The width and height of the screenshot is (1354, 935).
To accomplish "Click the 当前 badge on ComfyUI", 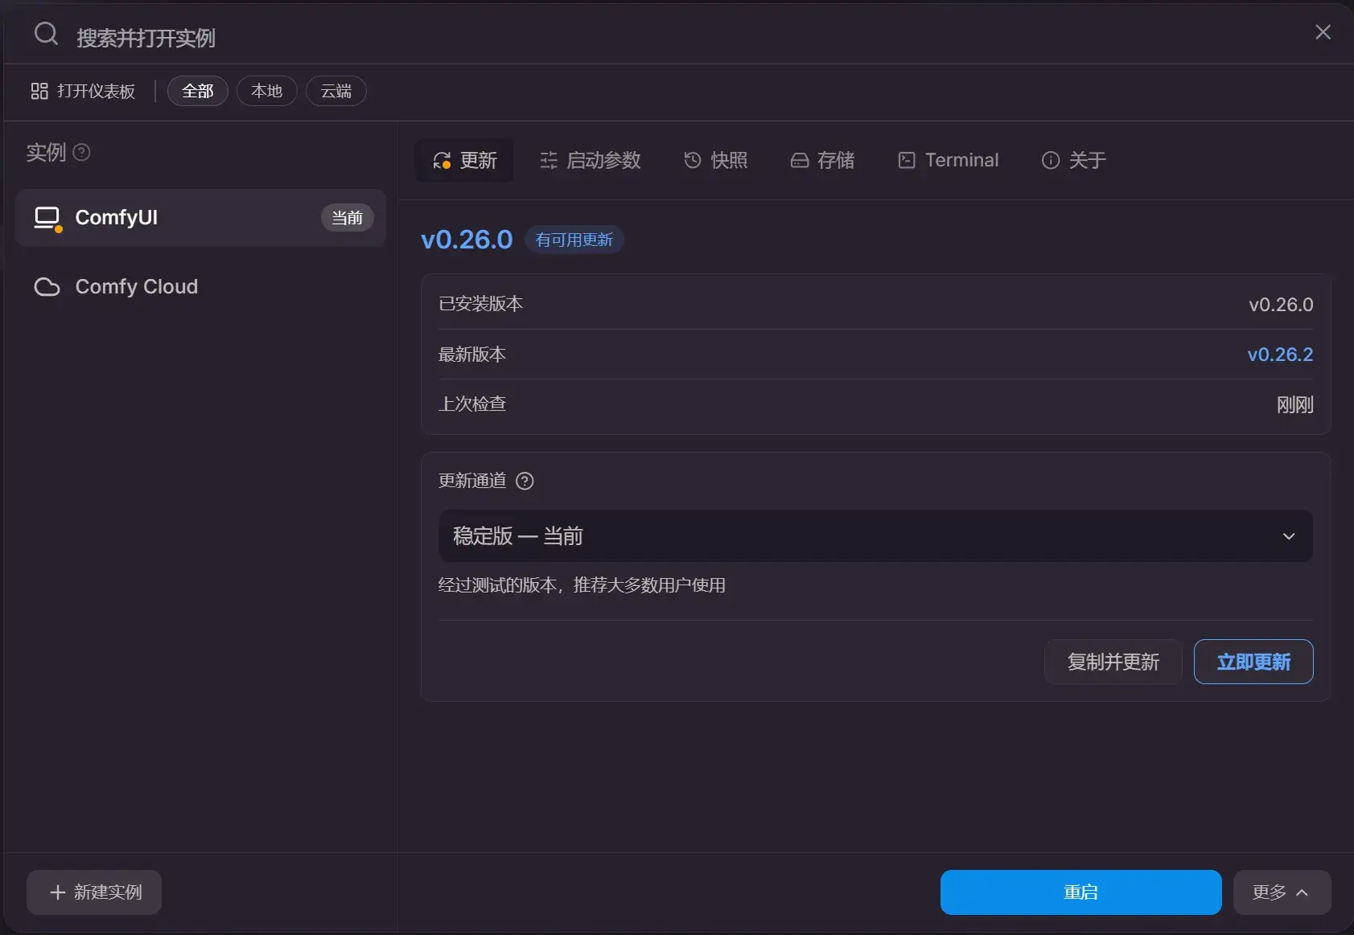I will [x=347, y=217].
